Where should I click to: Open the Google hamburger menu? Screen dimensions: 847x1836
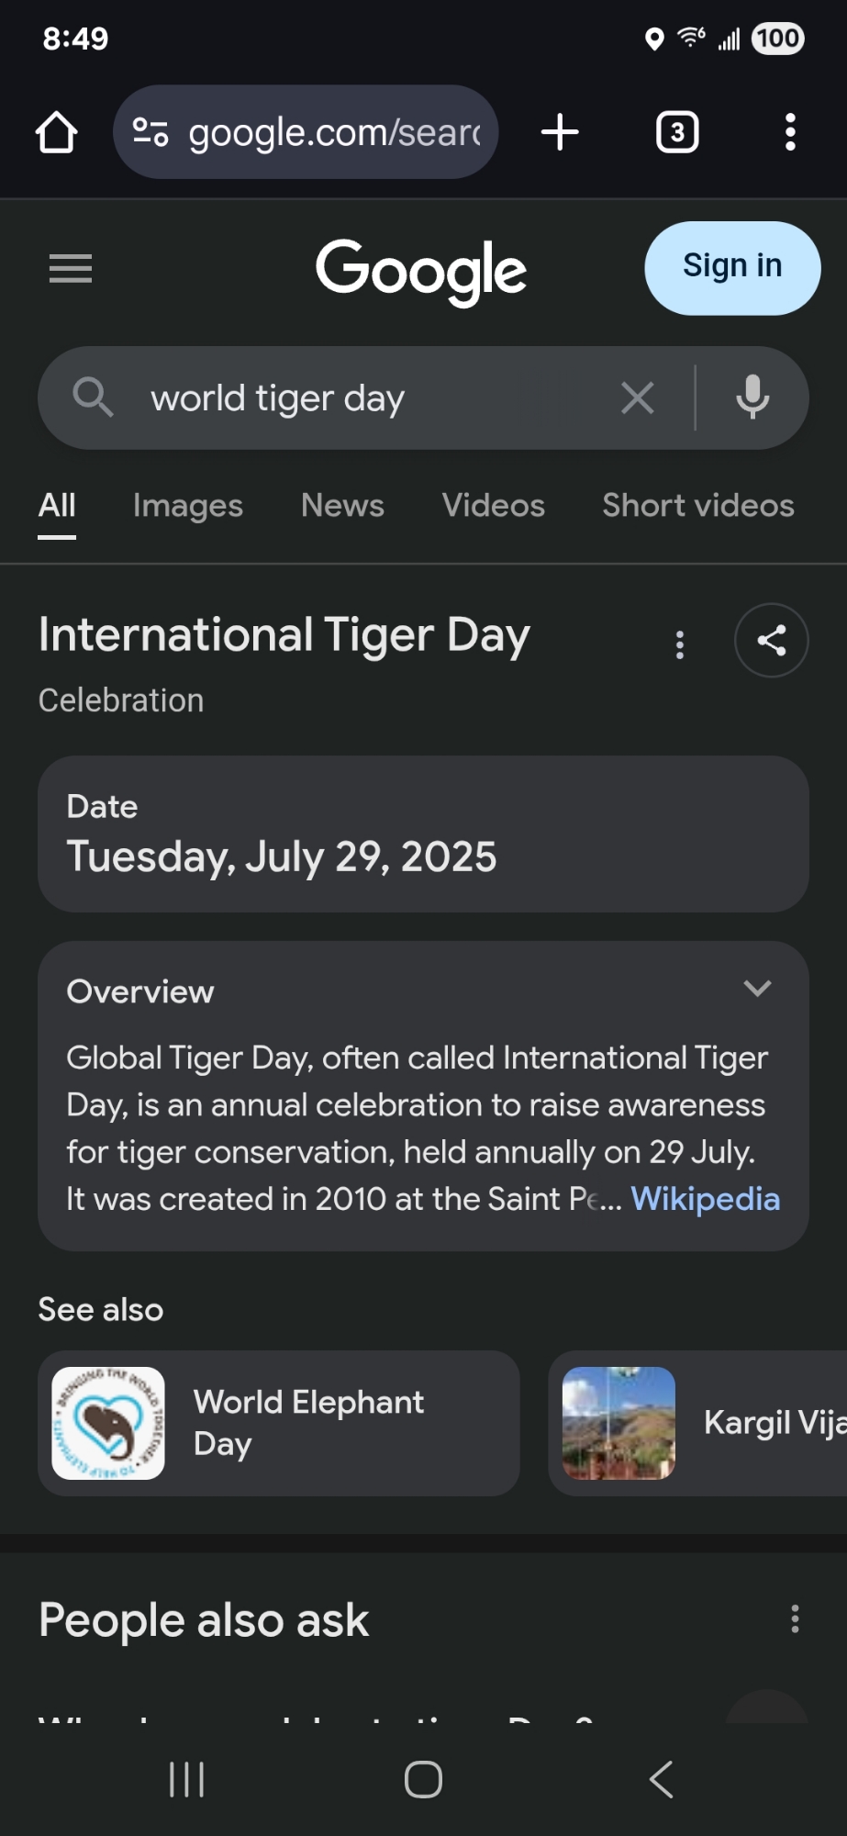click(x=71, y=268)
